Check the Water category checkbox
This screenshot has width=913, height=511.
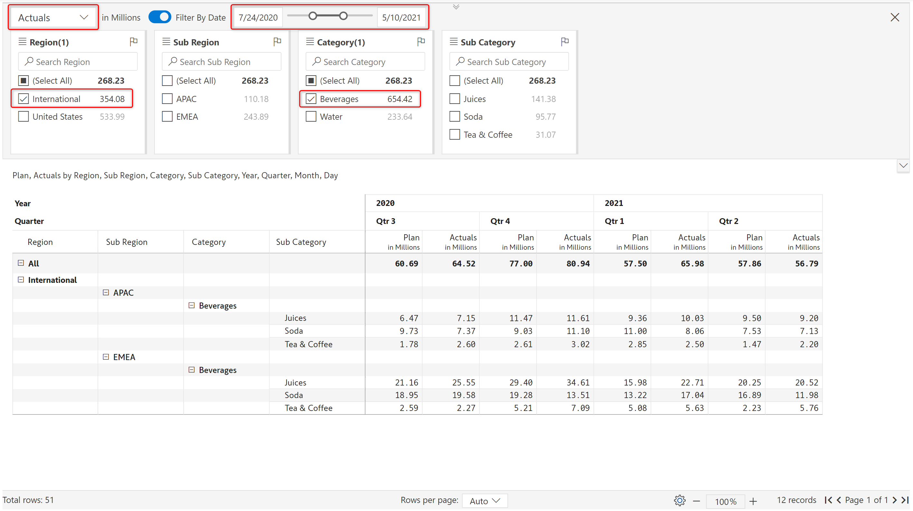[x=311, y=116]
